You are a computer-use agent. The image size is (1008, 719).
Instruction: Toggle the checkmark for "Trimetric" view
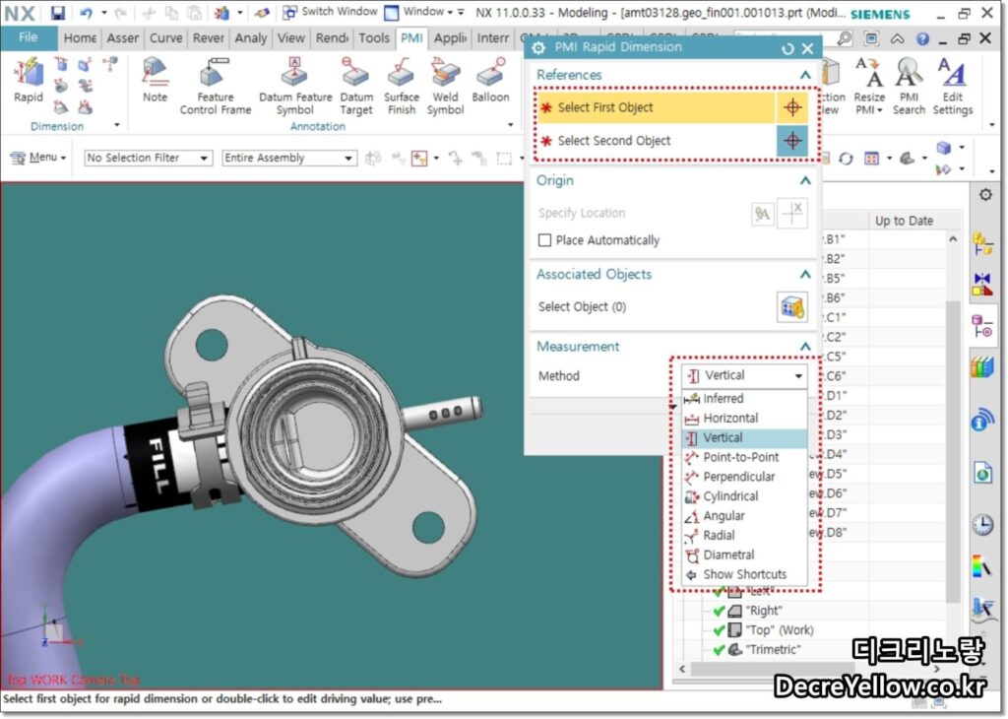tap(720, 649)
